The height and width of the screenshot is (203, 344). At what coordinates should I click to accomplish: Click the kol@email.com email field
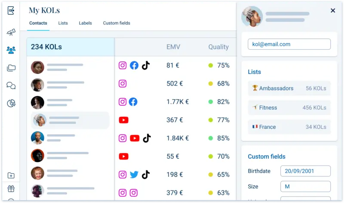click(289, 44)
